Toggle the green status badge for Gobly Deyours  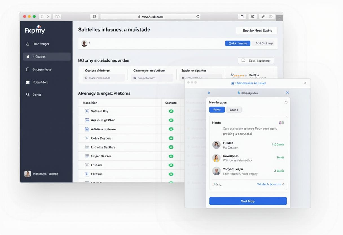coord(171,138)
